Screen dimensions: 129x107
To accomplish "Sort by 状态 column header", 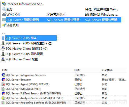I will pos(77,70).
